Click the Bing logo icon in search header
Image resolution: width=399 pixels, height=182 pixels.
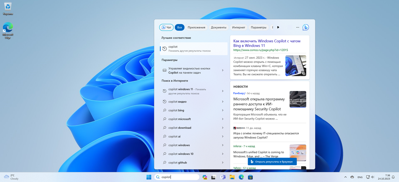(306, 27)
